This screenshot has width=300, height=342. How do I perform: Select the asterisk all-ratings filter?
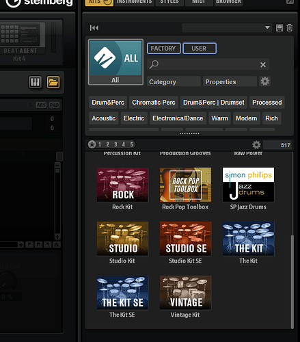coord(92,144)
